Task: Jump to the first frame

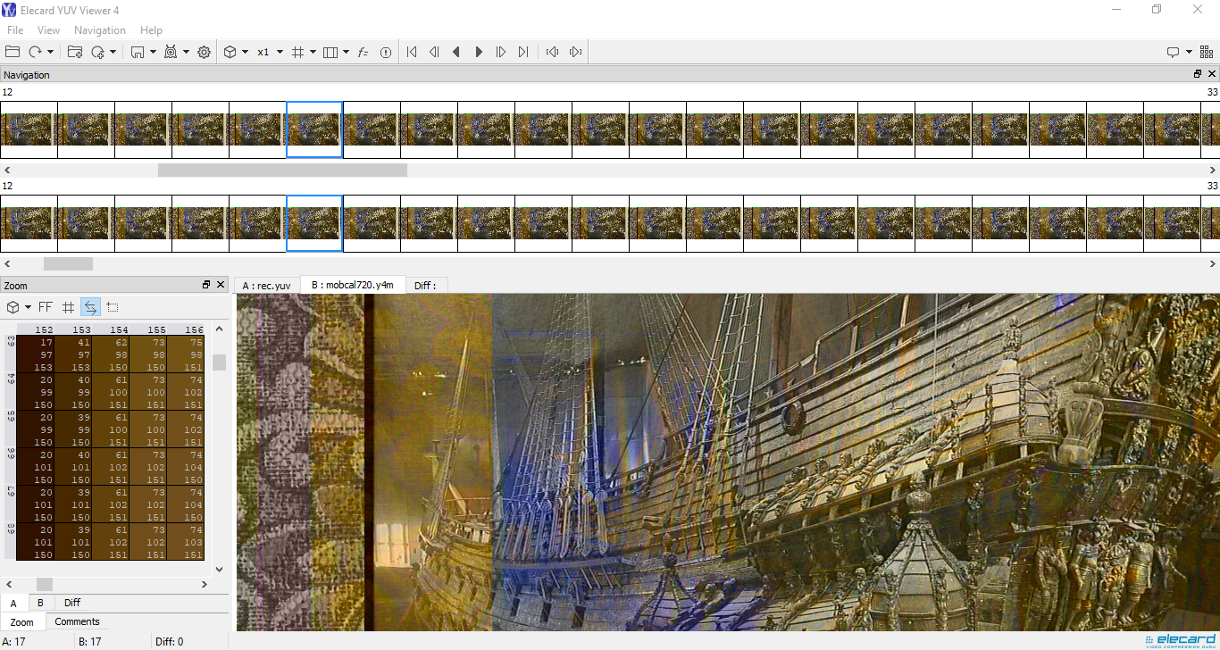Action: tap(412, 52)
